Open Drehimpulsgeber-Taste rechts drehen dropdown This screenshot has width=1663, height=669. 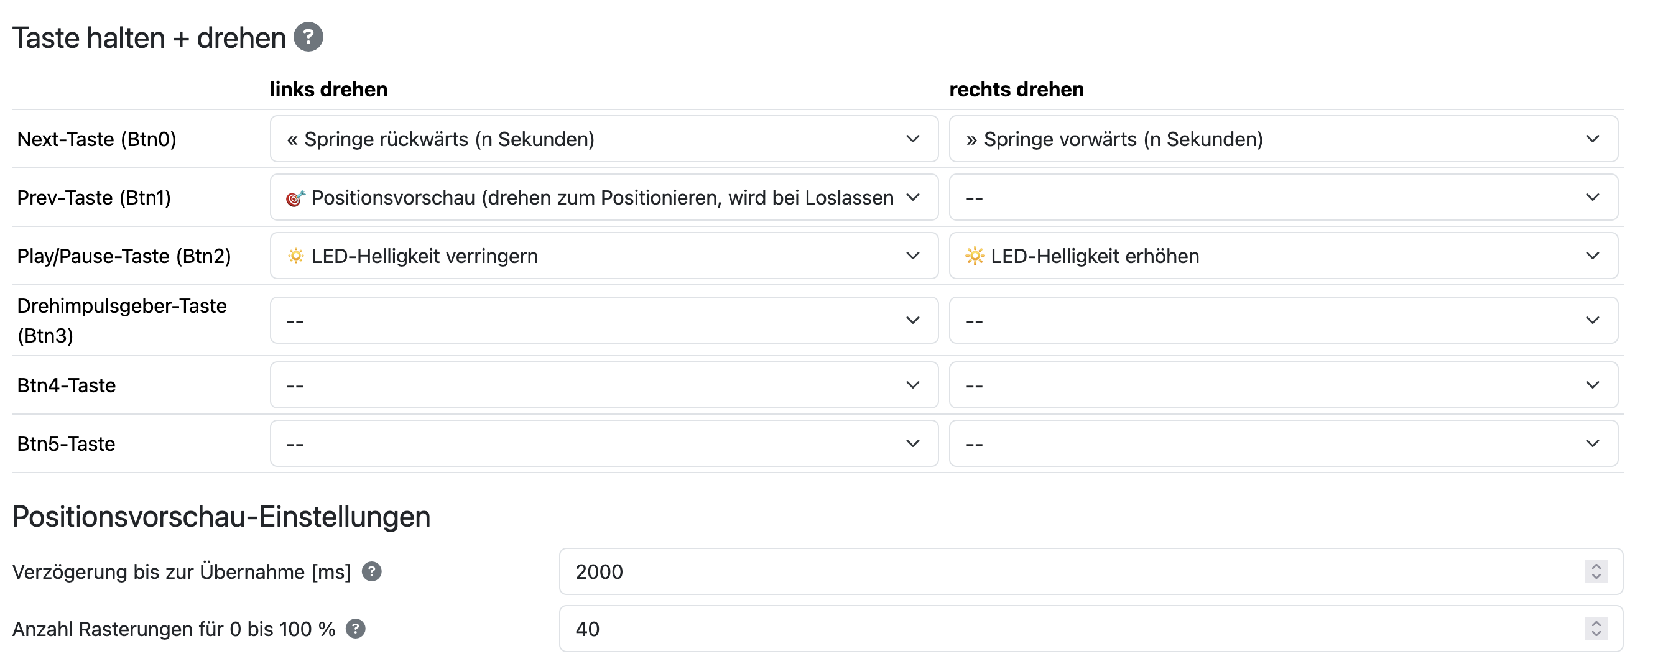coord(1284,320)
